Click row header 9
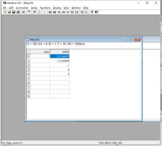 28,96
